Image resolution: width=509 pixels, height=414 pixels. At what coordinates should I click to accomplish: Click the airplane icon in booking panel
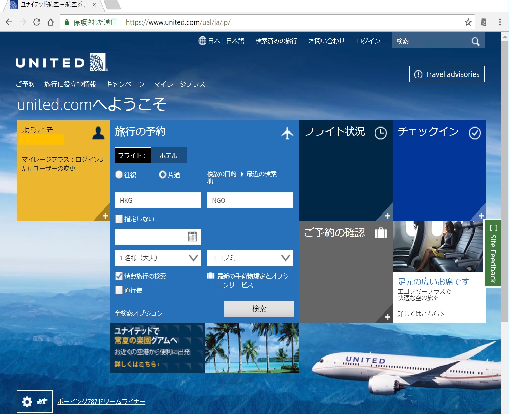tap(287, 133)
